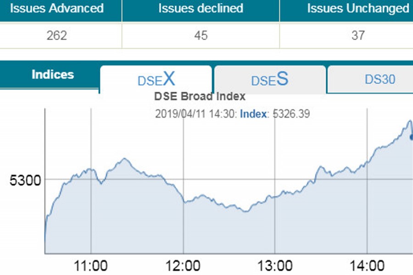Click the chart line's morning peak after 11:00
The image size is (413, 275).
click(124, 159)
